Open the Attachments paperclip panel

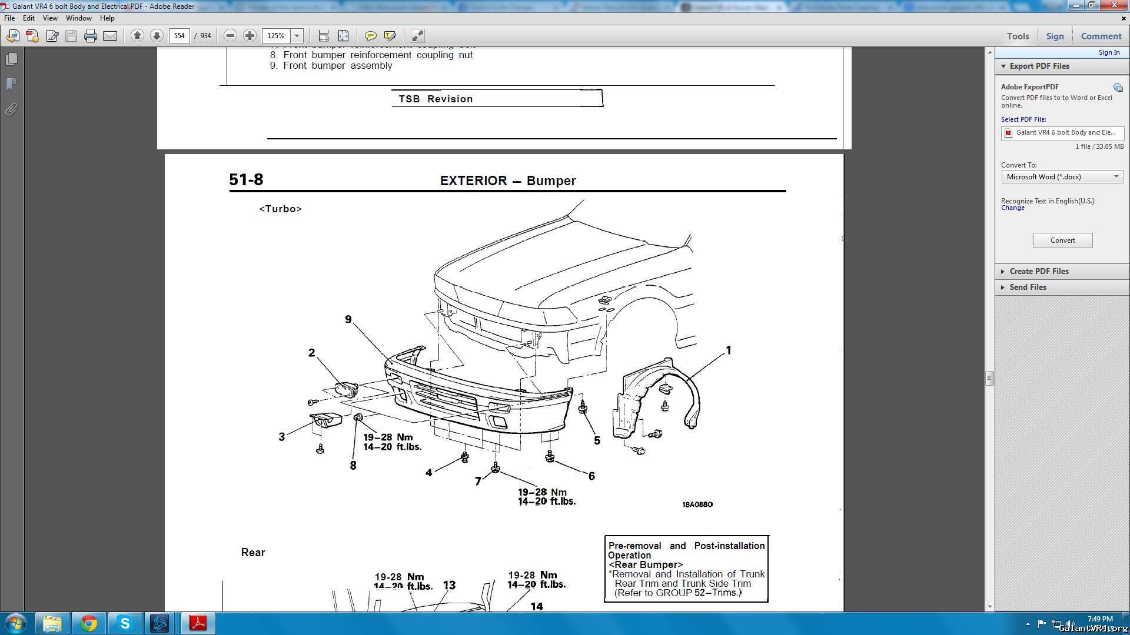point(11,110)
